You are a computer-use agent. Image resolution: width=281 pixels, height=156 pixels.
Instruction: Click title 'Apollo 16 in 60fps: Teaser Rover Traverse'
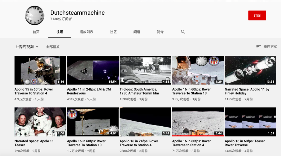pyautogui.click(x=245, y=143)
